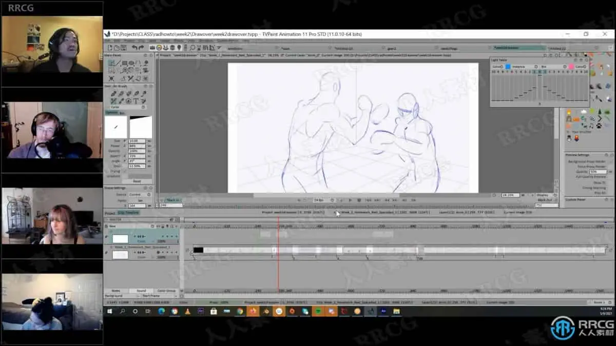Click the cloud icon in custom brushes panel
The width and height of the screenshot is (616, 346).
(584, 112)
